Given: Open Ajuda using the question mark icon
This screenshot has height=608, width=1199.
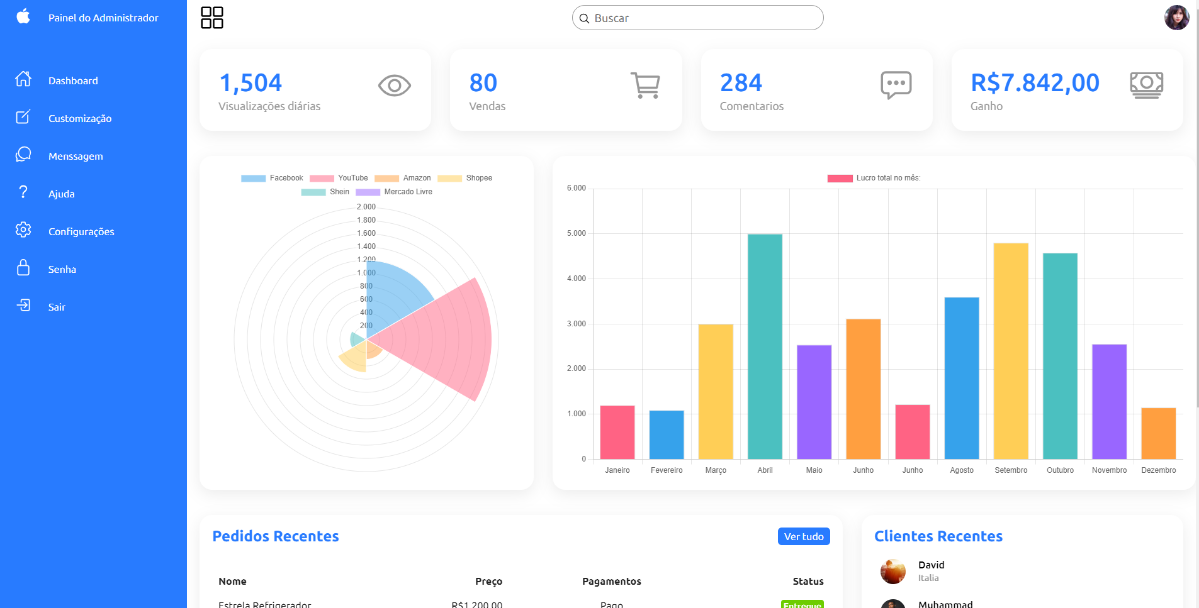Looking at the screenshot, I should pos(23,193).
